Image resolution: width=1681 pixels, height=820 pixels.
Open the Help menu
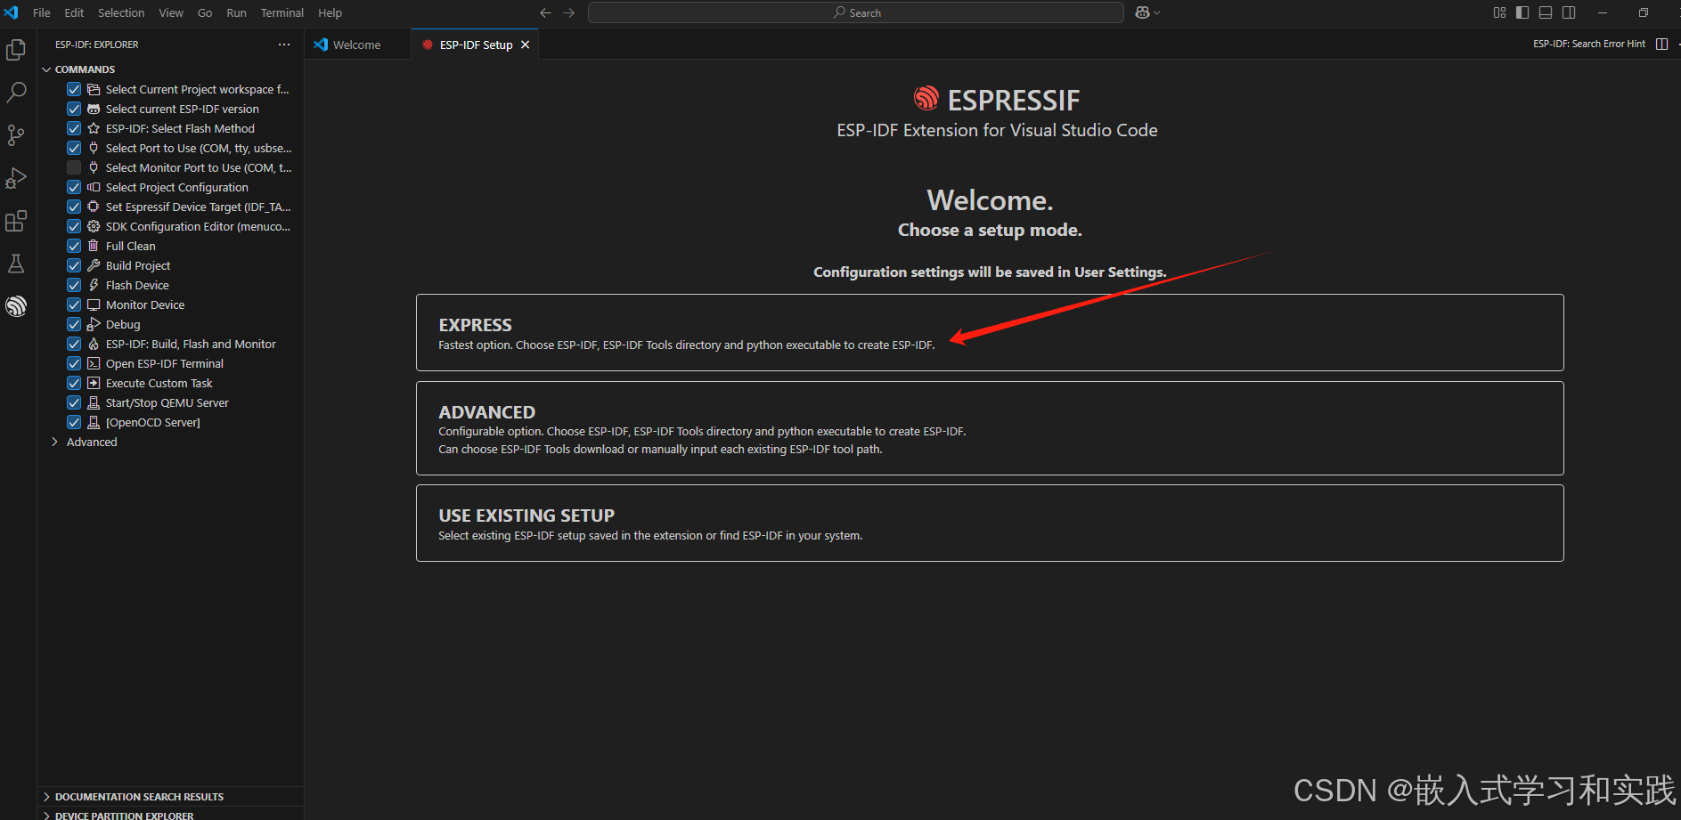[330, 12]
